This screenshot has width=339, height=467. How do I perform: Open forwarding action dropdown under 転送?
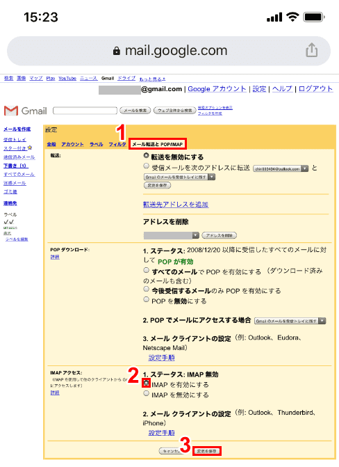coord(179,177)
